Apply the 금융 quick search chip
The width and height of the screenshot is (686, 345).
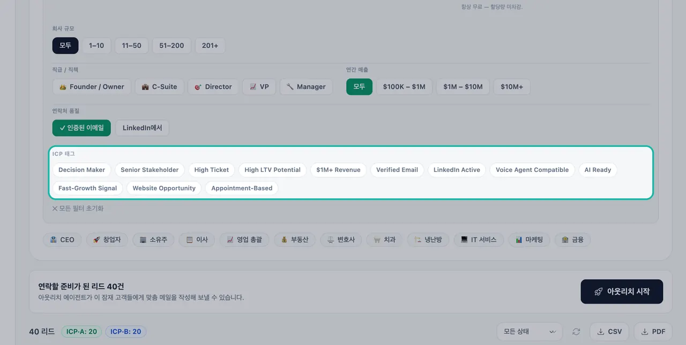572,239
